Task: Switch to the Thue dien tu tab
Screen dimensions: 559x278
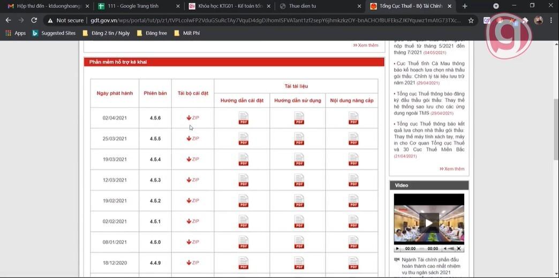Action: 320,6
